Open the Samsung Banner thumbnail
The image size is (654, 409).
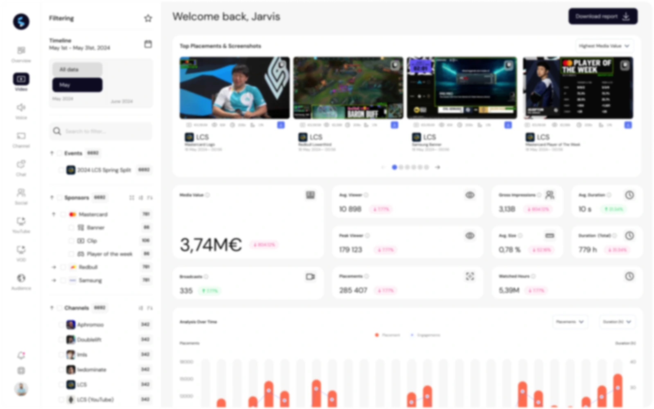(462, 88)
